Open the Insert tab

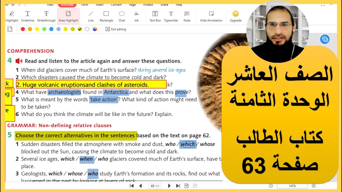pyautogui.click(x=100, y=5)
